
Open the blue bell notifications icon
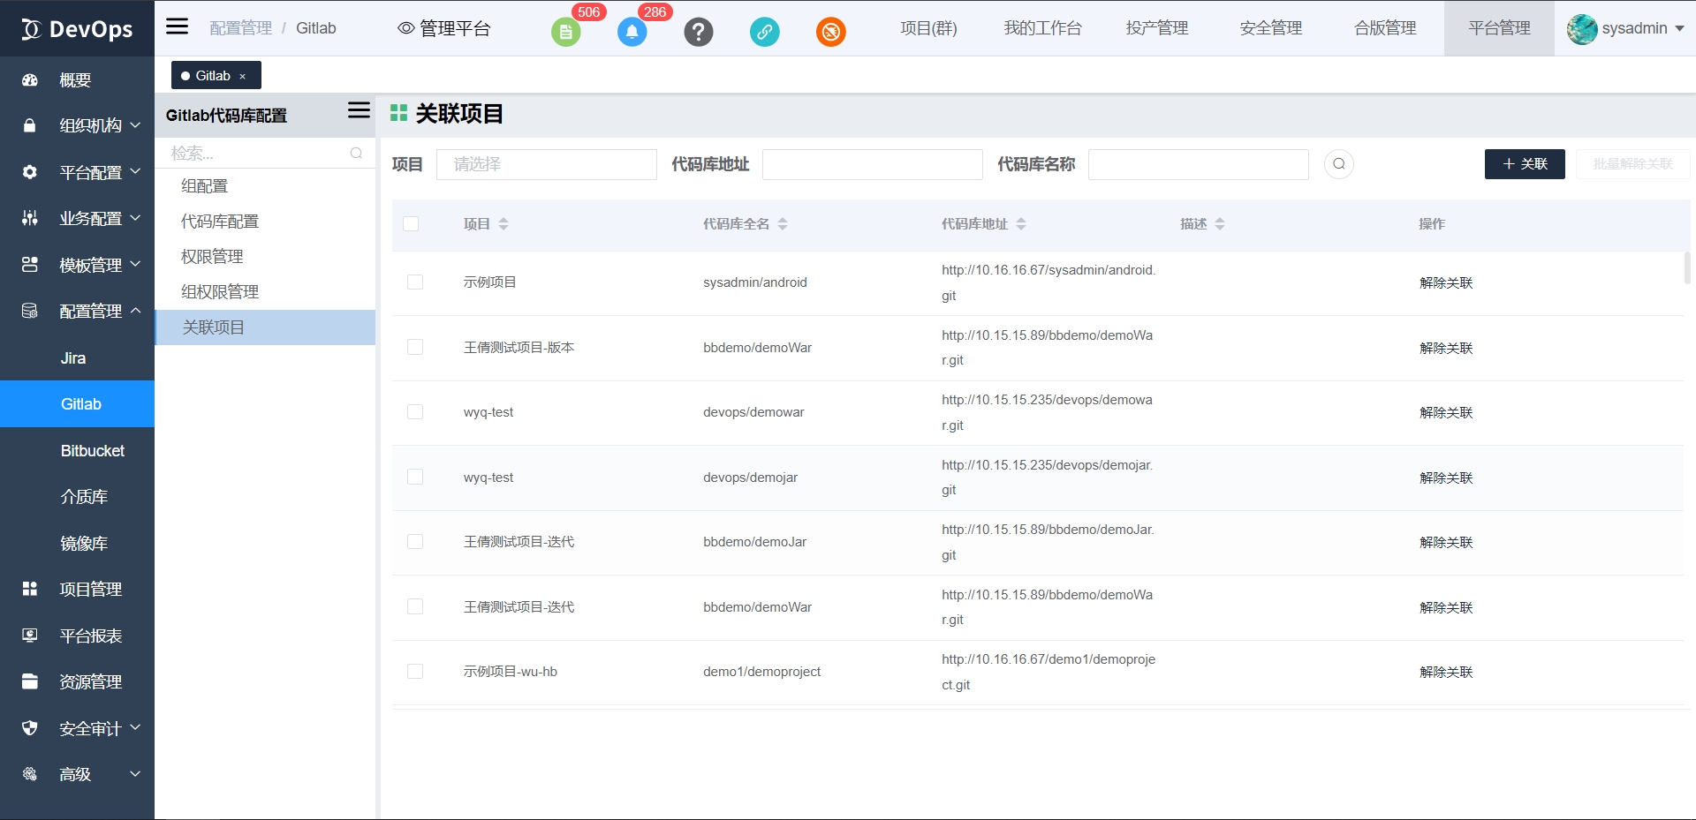632,33
